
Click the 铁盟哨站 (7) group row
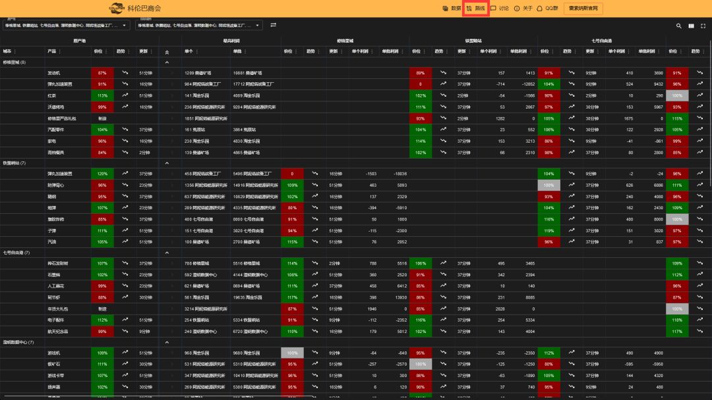pyautogui.click(x=15, y=162)
